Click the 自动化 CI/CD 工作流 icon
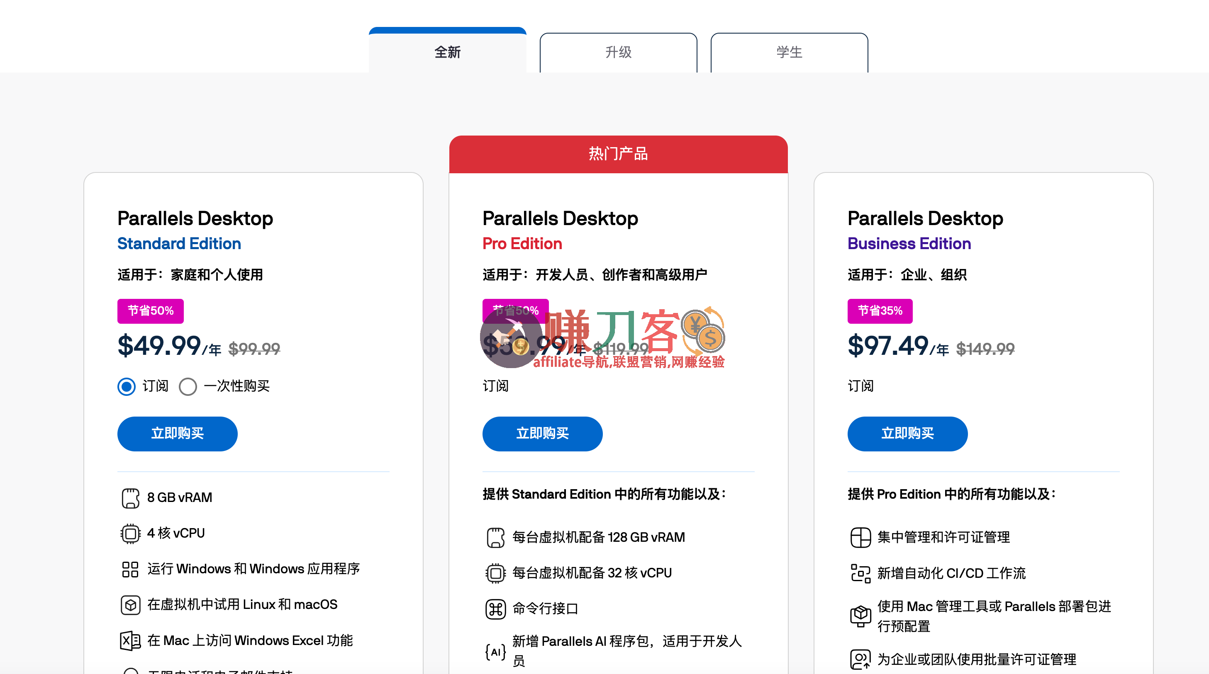This screenshot has width=1209, height=674. (860, 573)
